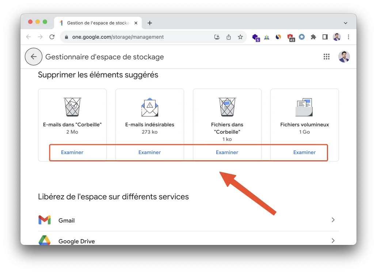Viewport: 377px width, 272px height.
Task: Expand the Google Drive storage row chevron
Action: coord(333,241)
